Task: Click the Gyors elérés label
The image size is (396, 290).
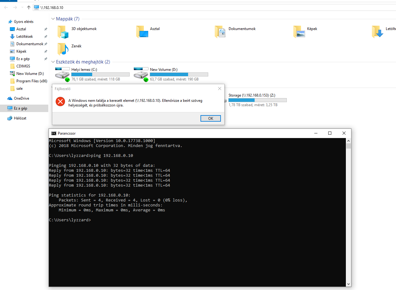Action: pyautogui.click(x=24, y=22)
